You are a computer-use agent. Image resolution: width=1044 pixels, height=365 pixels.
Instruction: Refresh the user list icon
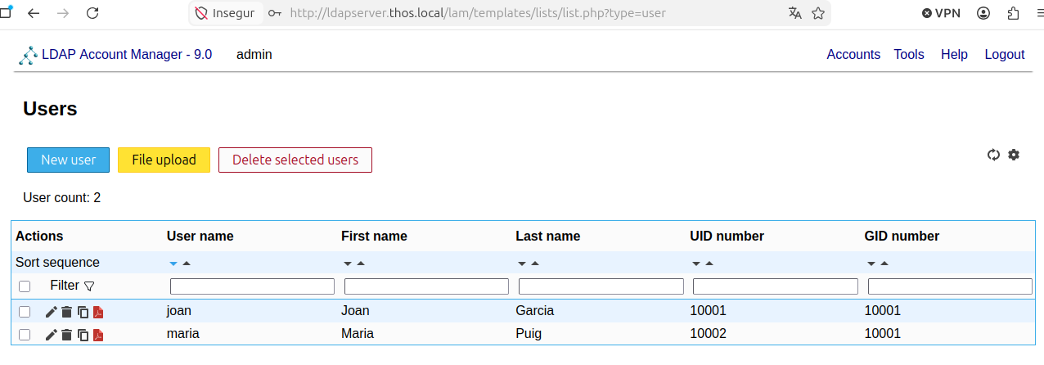click(x=994, y=155)
